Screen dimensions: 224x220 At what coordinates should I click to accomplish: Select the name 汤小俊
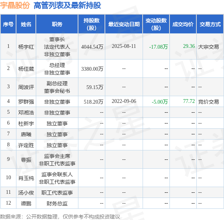click(x=26, y=193)
